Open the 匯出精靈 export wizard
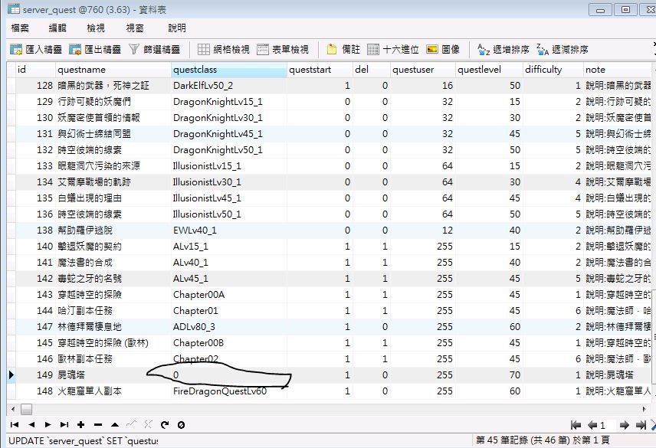656x448 pixels. 95,49
